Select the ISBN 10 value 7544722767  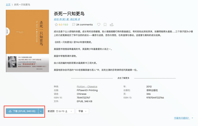coord(84,98)
